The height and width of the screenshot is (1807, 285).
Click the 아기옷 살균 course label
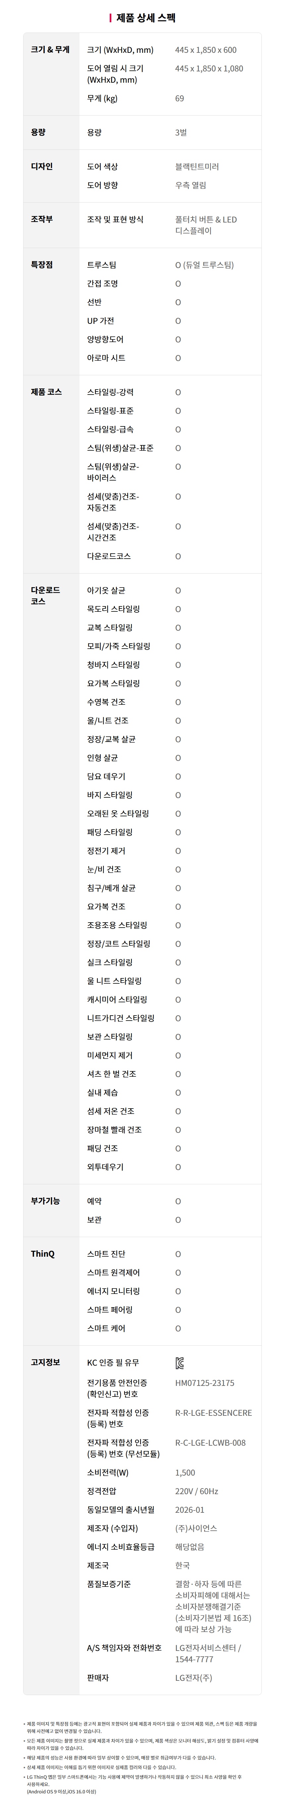pos(106,590)
